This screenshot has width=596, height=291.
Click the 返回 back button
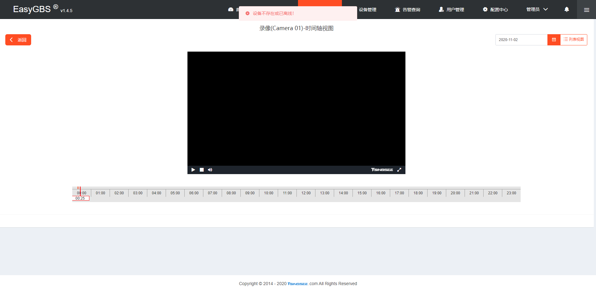pyautogui.click(x=18, y=40)
